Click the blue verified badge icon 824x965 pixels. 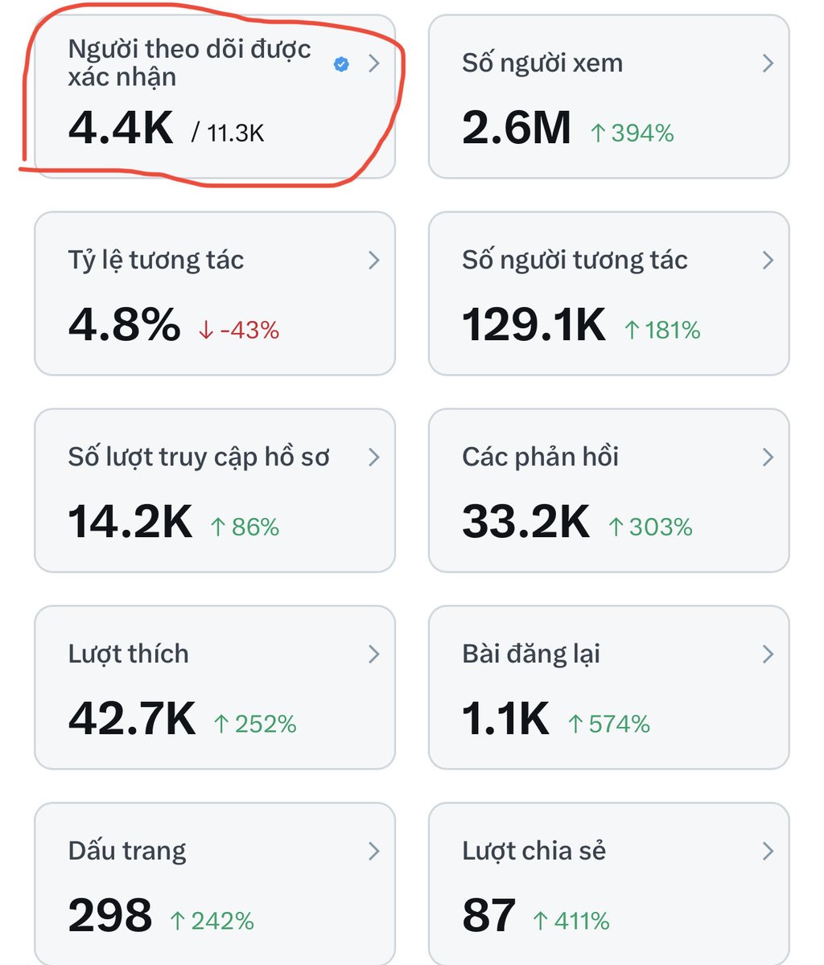[341, 64]
